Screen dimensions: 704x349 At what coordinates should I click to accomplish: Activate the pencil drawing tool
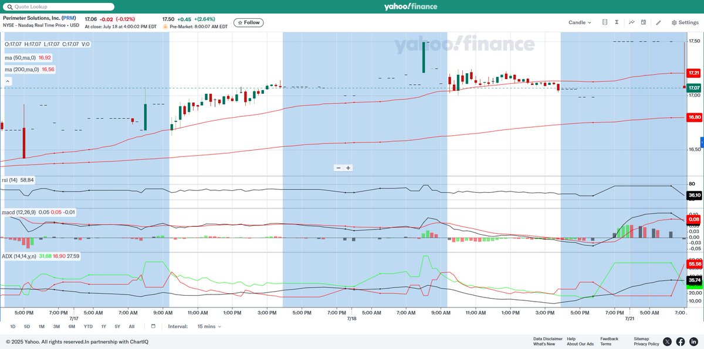coord(658,22)
